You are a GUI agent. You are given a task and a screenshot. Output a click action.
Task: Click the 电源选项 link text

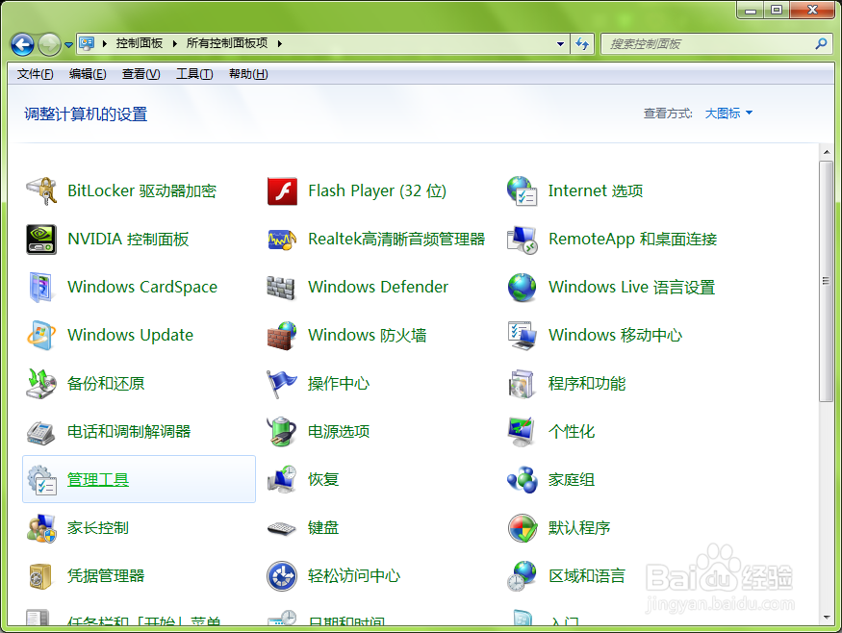339,431
